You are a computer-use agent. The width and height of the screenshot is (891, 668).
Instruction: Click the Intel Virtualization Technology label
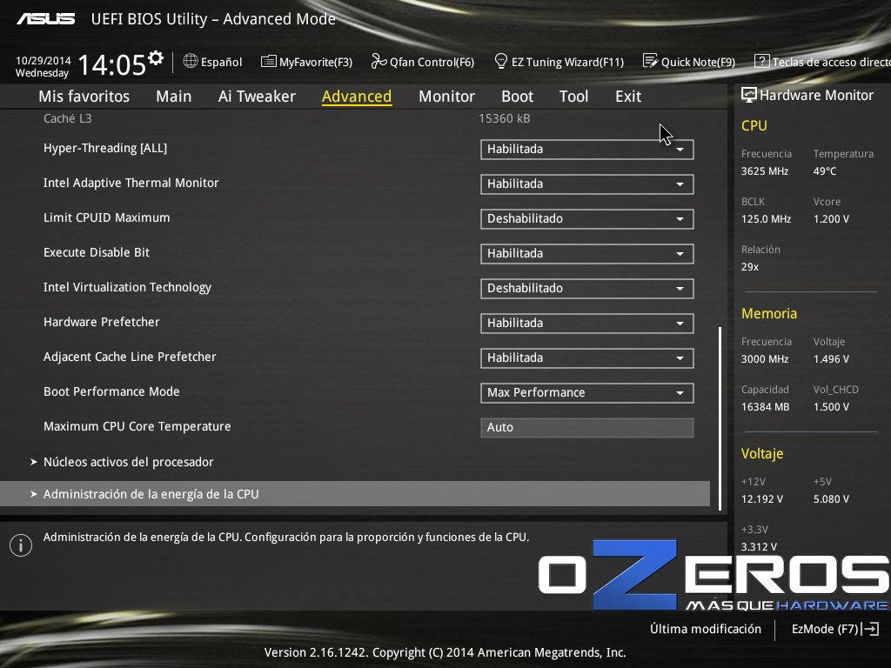127,287
